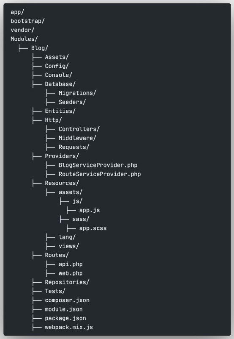This screenshot has height=339, width=234.
Task: Select the Routes/ folder line
Action: click(x=57, y=256)
